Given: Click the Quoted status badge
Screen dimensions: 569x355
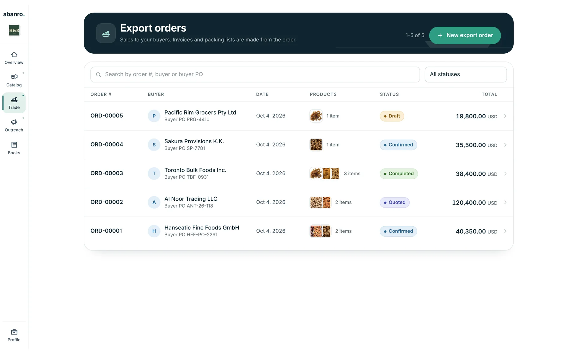Looking at the screenshot, I should coord(395,202).
